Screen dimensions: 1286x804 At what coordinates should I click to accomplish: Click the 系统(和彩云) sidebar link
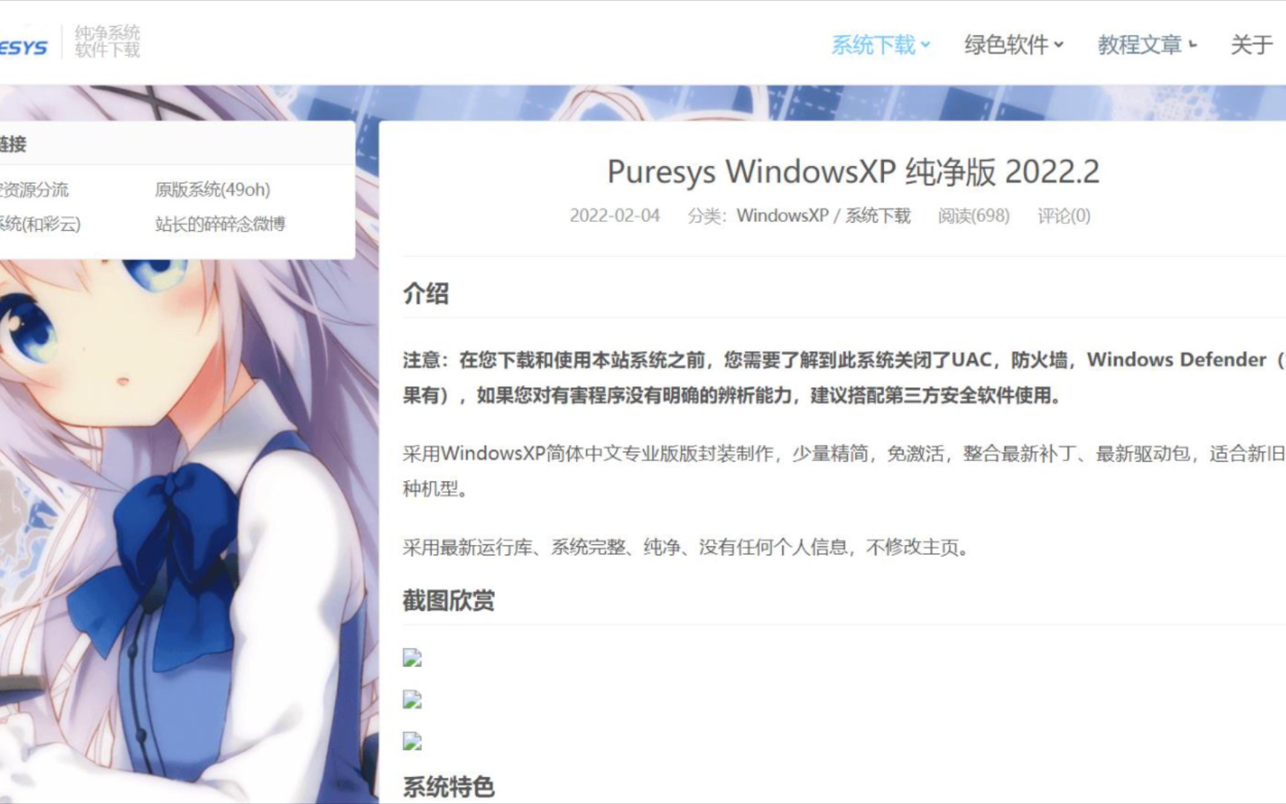[x=41, y=223]
